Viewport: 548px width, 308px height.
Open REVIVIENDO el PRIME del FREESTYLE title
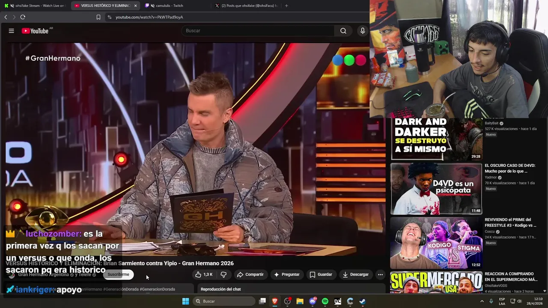510,222
